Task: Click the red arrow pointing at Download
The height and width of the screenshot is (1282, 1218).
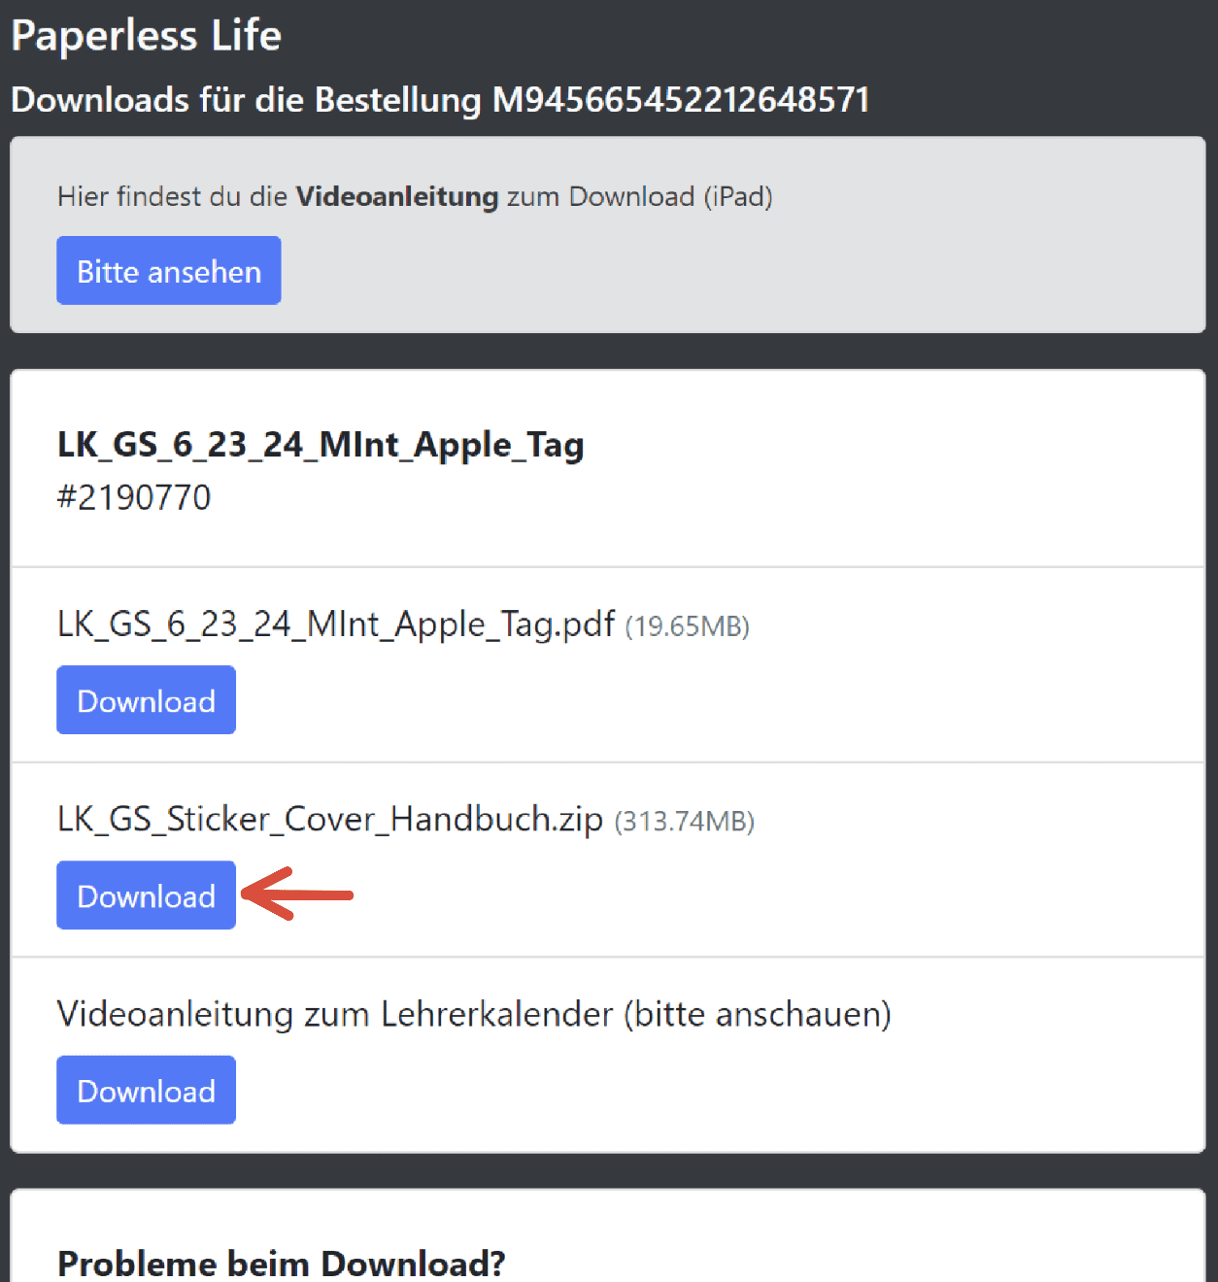Action: 297,894
